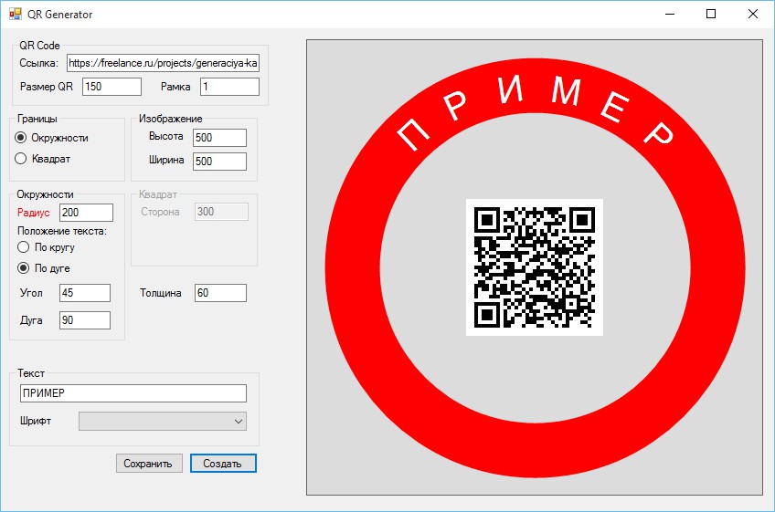Click the Размер QR label
Image resolution: width=775 pixels, height=512 pixels.
(x=47, y=87)
